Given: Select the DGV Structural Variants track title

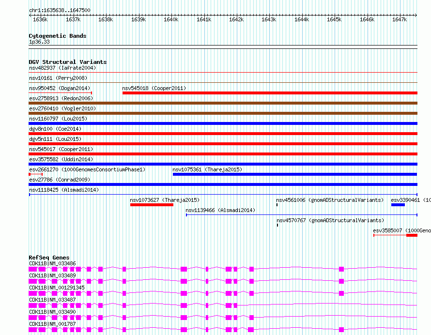Looking at the screenshot, I should click(68, 62).
